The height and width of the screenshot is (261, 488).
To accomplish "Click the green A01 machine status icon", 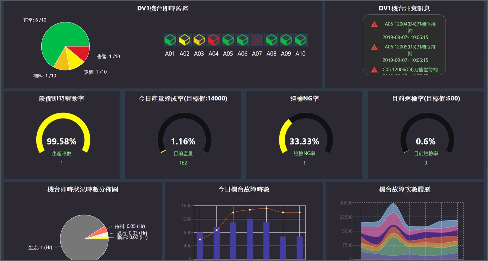I will [x=170, y=40].
